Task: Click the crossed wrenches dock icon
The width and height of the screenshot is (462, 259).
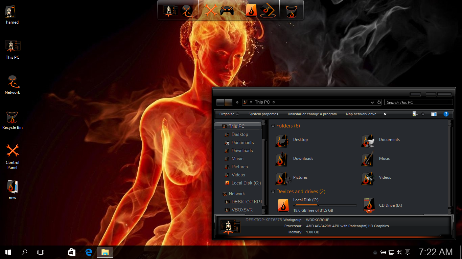Action: [x=211, y=10]
